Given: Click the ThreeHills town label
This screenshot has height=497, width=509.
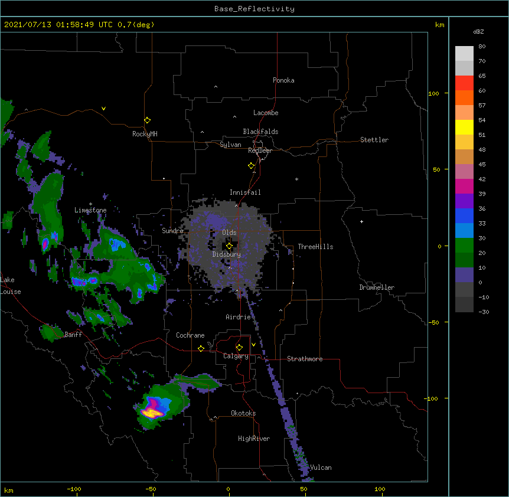Looking at the screenshot, I should 315,247.
